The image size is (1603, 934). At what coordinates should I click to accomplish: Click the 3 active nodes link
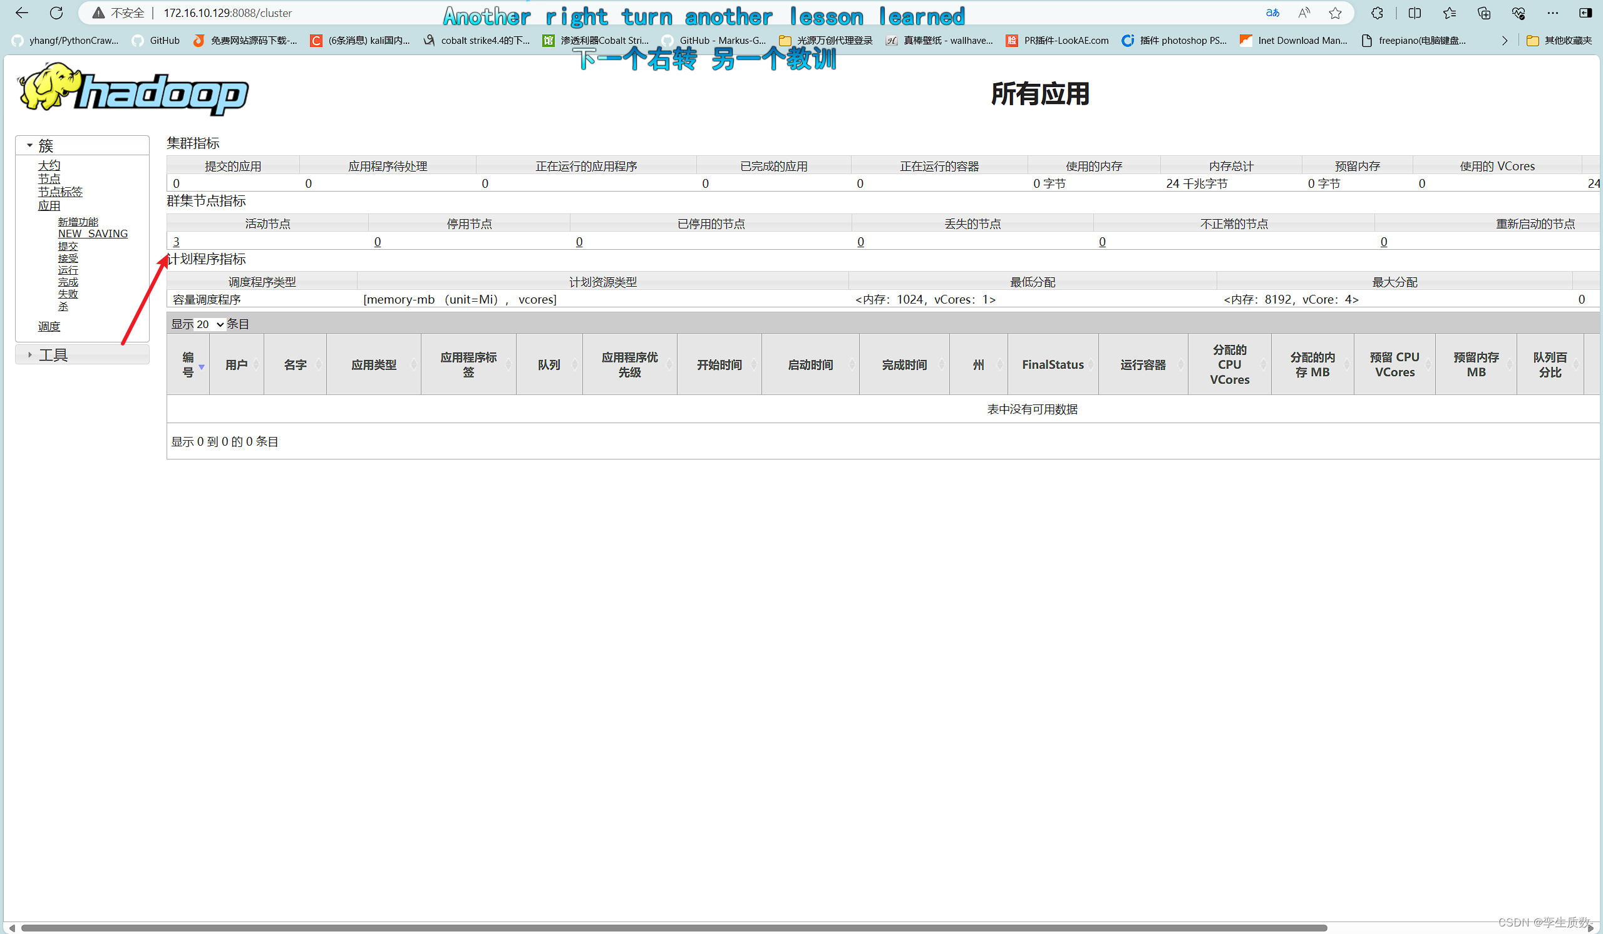176,242
